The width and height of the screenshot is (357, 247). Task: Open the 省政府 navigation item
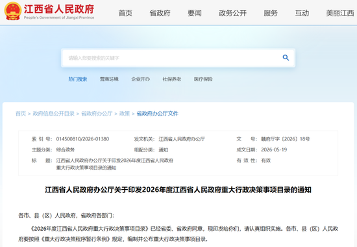pos(160,13)
